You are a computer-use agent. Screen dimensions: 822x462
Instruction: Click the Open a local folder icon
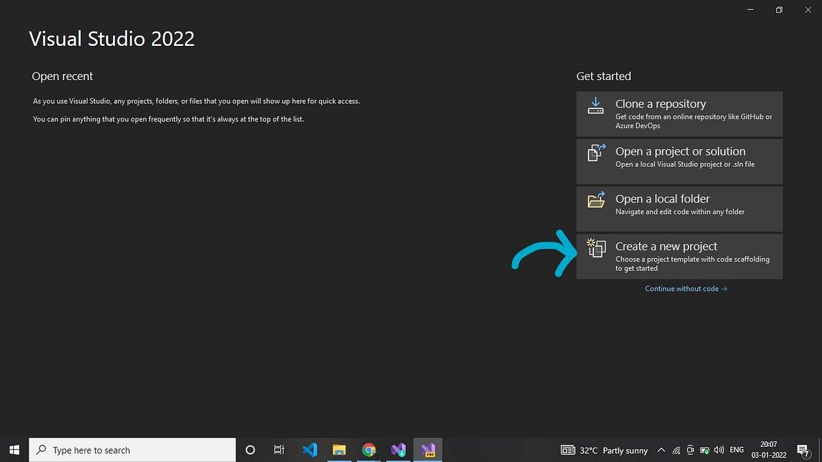(x=595, y=201)
